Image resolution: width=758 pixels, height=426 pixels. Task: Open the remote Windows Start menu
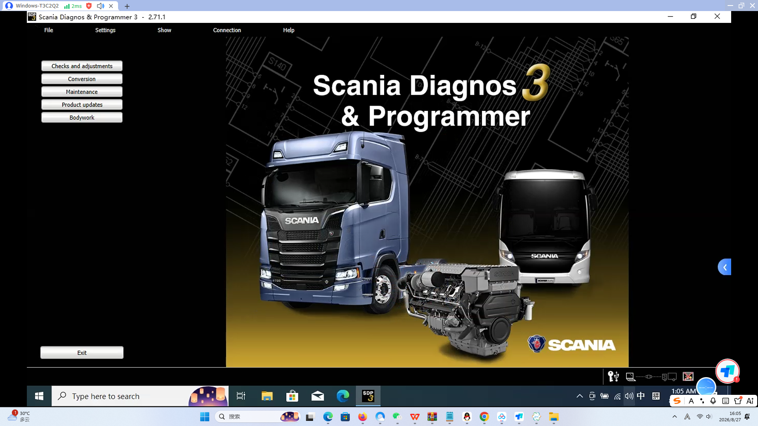39,396
